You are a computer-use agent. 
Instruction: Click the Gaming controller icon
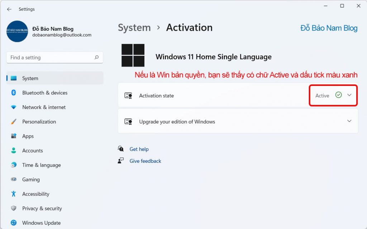(x=14, y=180)
